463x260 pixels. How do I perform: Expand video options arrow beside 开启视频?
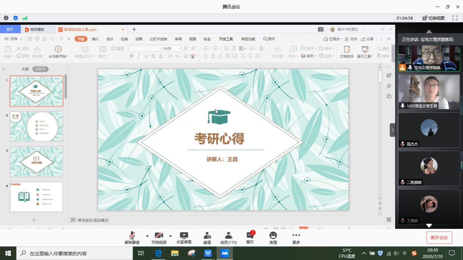click(171, 236)
